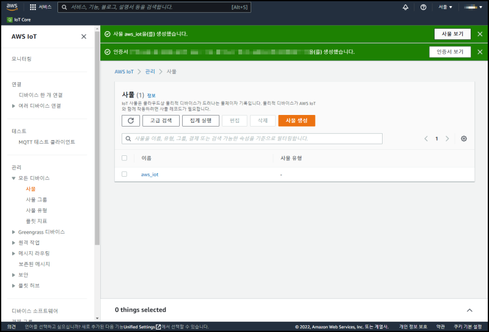This screenshot has width=489, height=332.
Task: Open 약관 footer link
Action: tap(440, 326)
